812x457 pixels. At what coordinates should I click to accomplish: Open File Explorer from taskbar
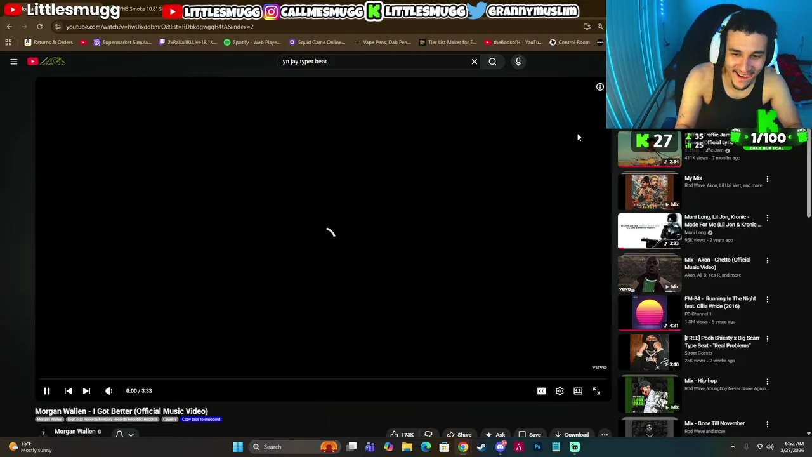407,447
